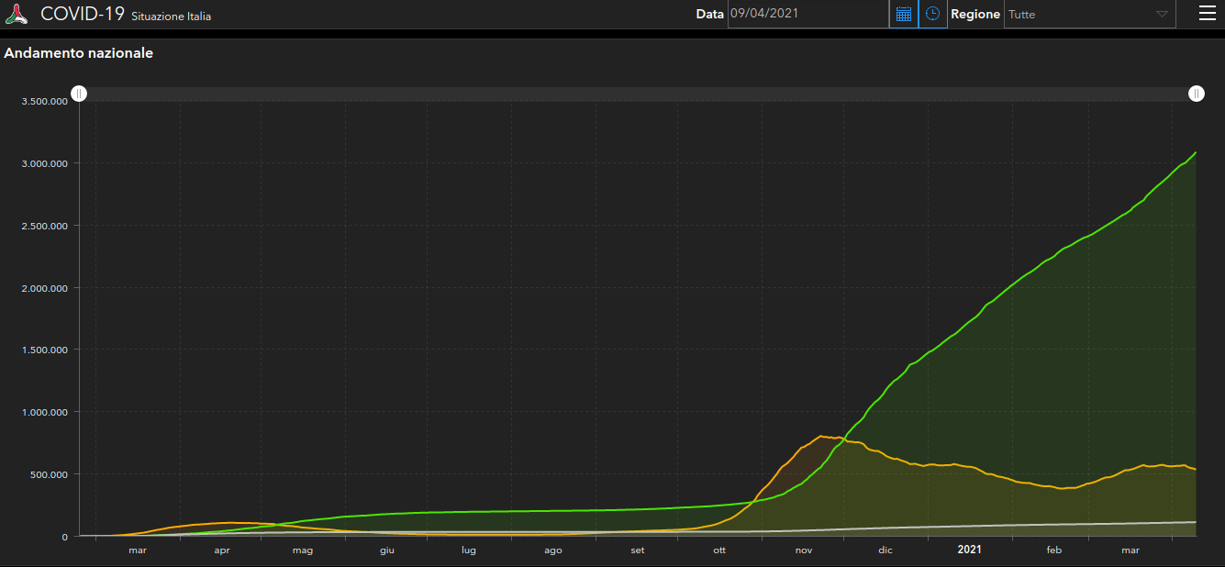Click the set month axis label
The width and height of the screenshot is (1225, 567).
coord(638,550)
